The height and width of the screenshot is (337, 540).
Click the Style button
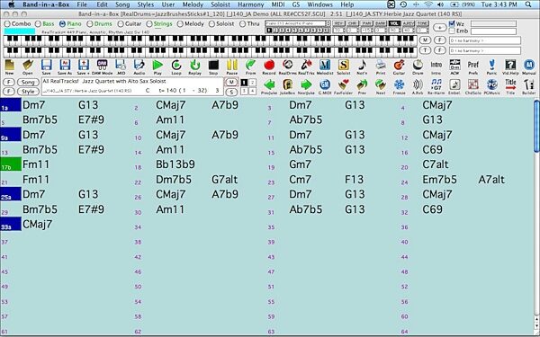click(x=28, y=92)
